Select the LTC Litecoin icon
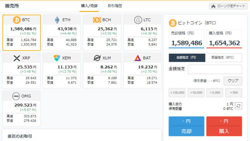250x141 pixels. [x=137, y=20]
